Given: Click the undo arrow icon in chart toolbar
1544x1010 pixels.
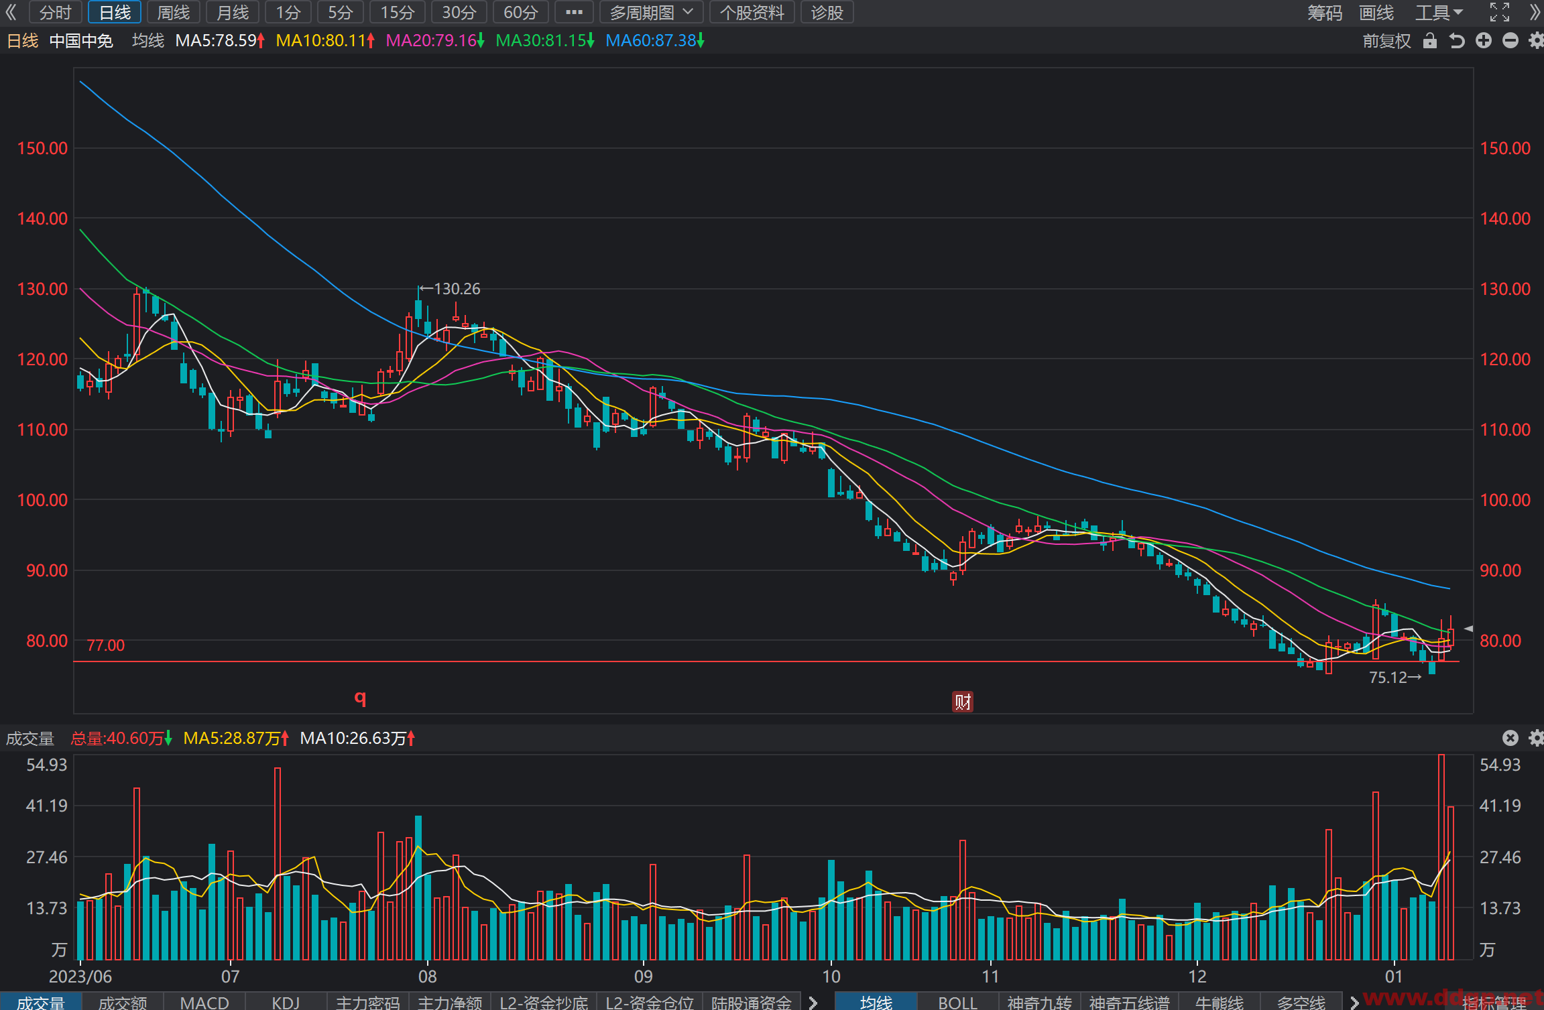Looking at the screenshot, I should pos(1456,41).
